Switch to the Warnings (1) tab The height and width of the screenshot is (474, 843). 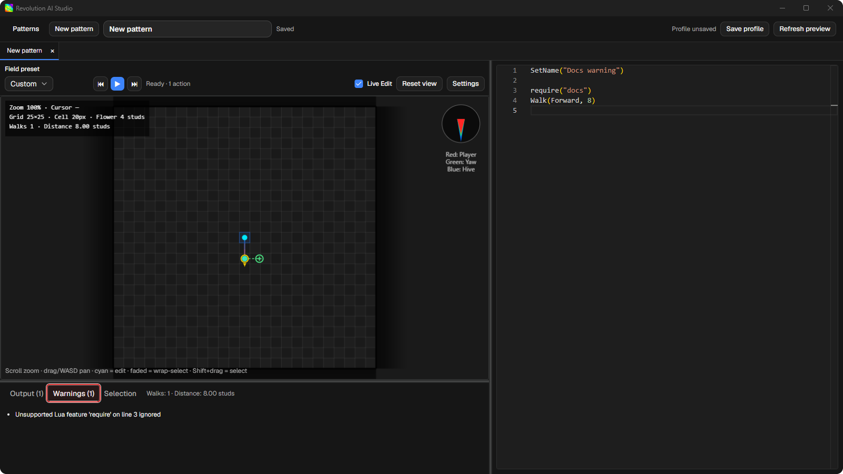pos(74,393)
